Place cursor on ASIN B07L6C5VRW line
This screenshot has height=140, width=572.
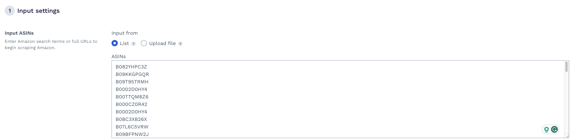[132, 127]
